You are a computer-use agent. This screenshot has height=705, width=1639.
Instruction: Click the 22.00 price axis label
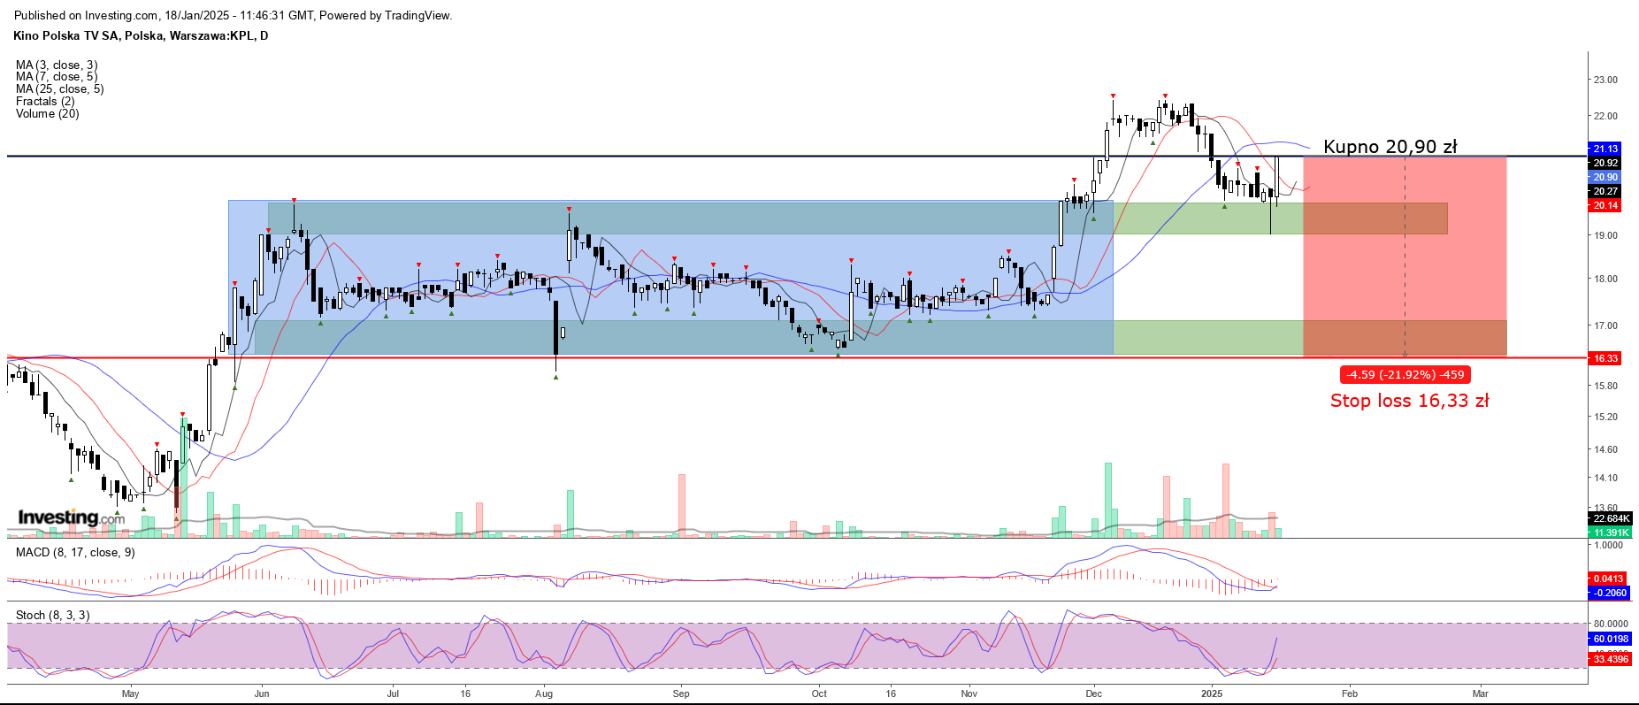(1605, 116)
